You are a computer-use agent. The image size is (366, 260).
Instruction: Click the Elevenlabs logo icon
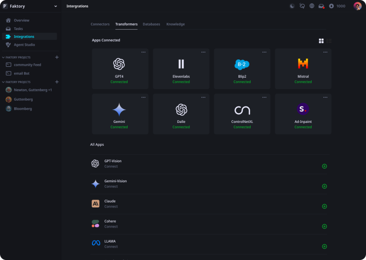(181, 64)
